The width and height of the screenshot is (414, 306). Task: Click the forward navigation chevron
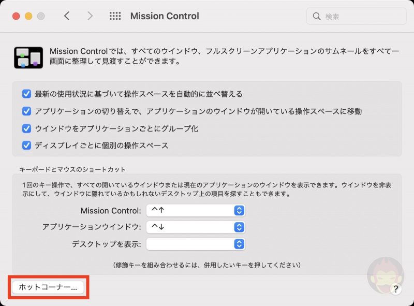(90, 16)
